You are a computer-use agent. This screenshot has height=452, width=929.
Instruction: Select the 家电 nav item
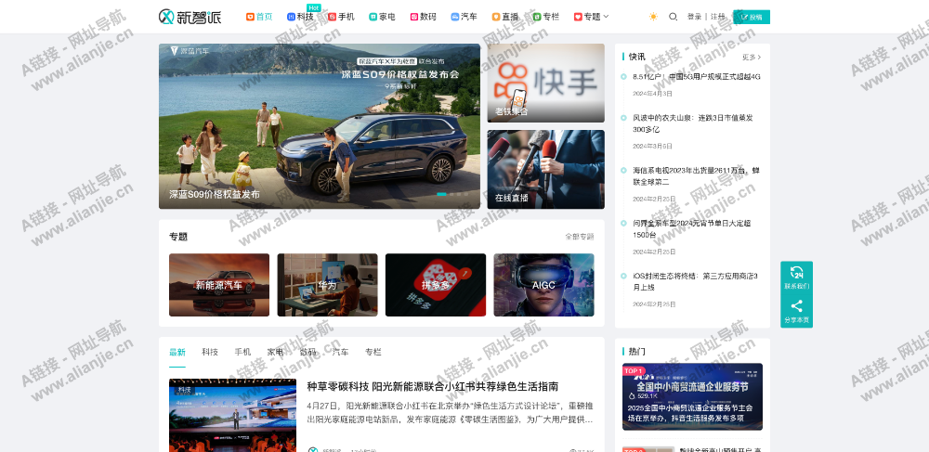click(382, 17)
